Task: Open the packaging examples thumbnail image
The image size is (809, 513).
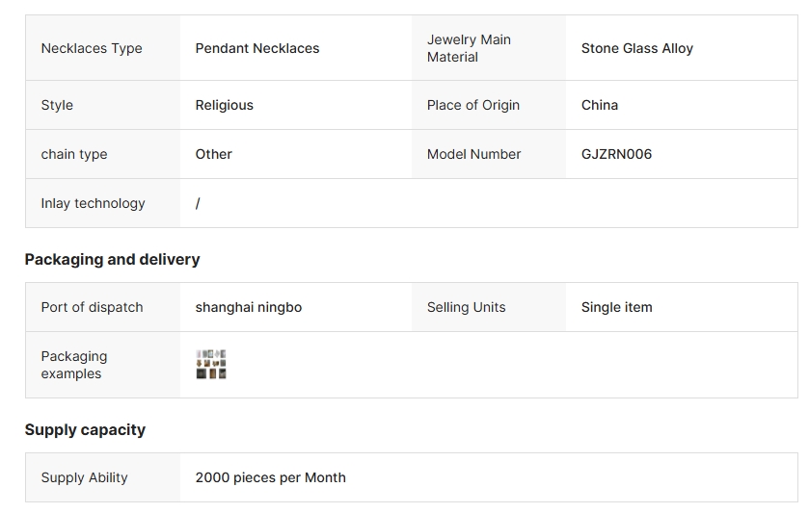Action: click(x=211, y=365)
